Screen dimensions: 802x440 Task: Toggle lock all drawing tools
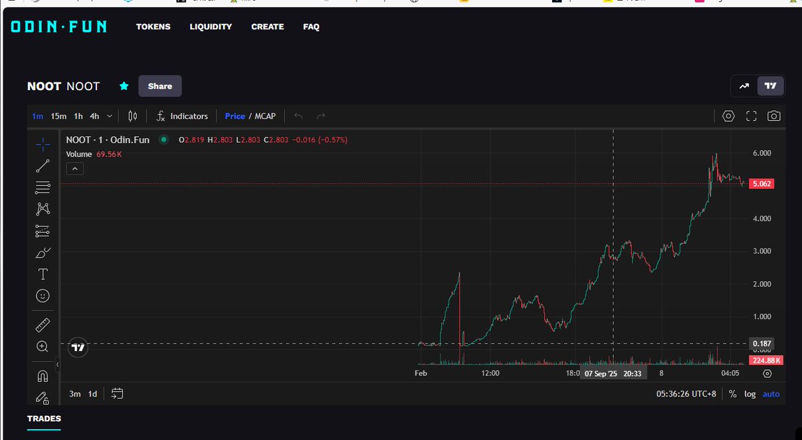(43, 397)
